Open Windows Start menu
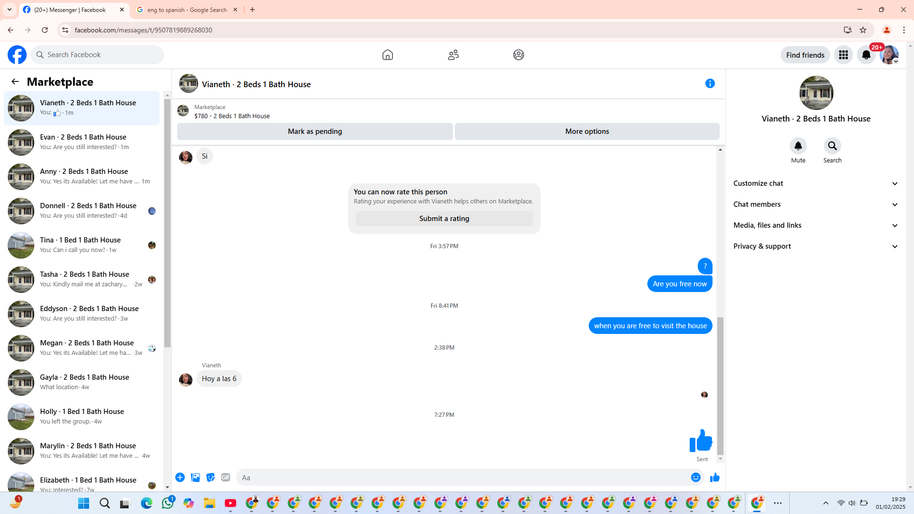 click(x=84, y=503)
